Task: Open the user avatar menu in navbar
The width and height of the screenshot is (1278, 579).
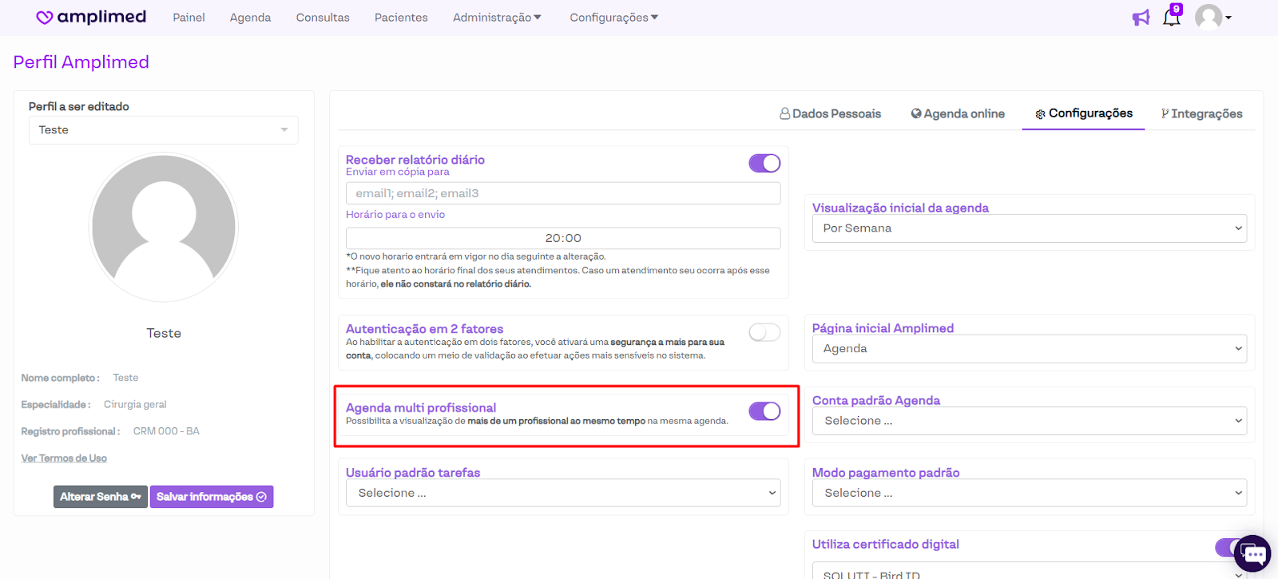Action: 1212,17
